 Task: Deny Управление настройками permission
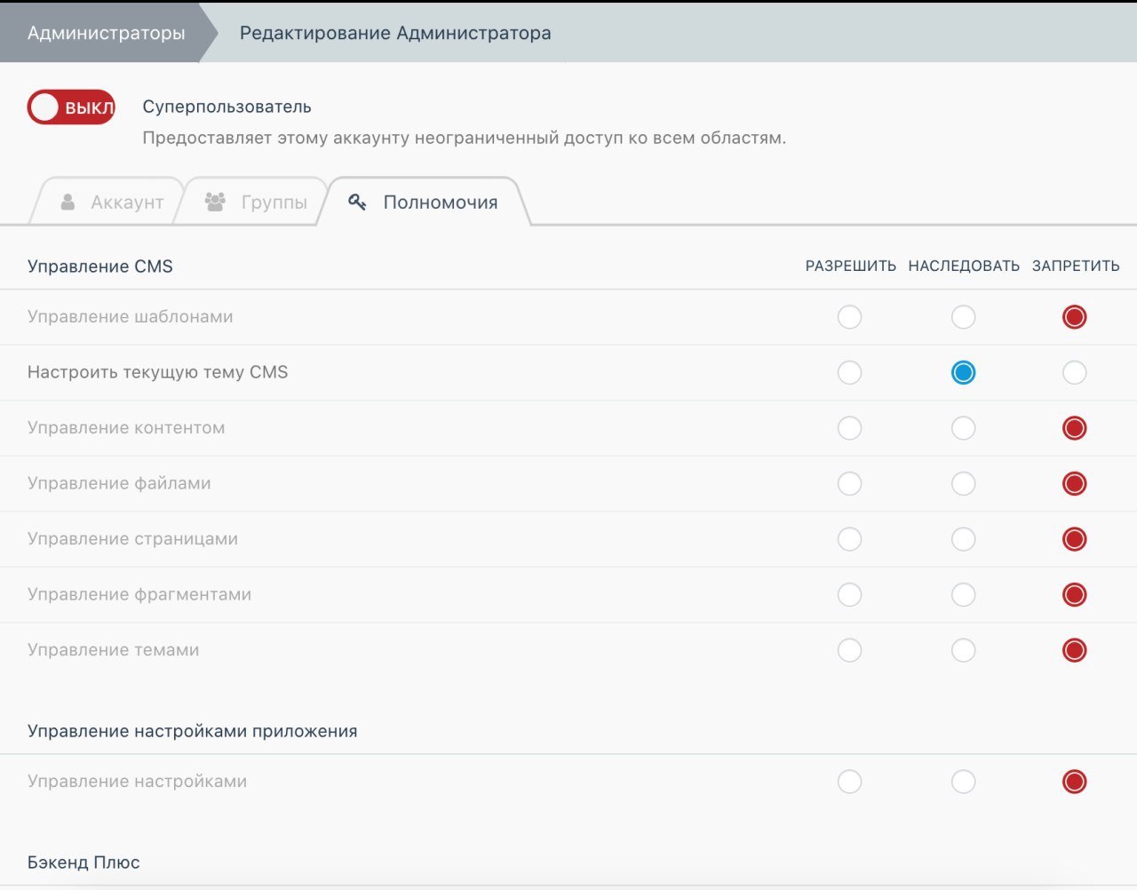click(x=1075, y=782)
